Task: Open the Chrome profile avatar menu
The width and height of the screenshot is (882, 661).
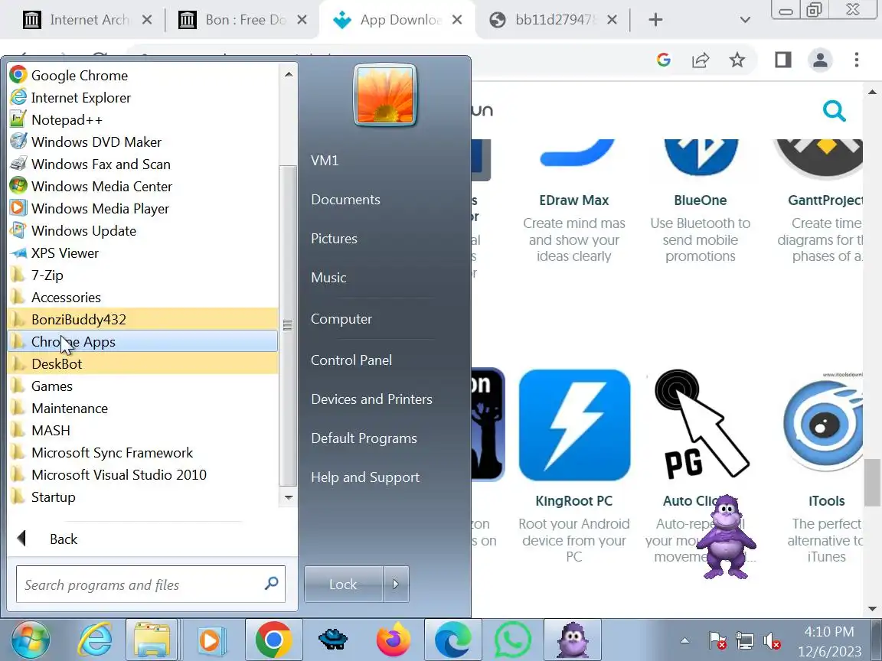Action: tap(820, 60)
